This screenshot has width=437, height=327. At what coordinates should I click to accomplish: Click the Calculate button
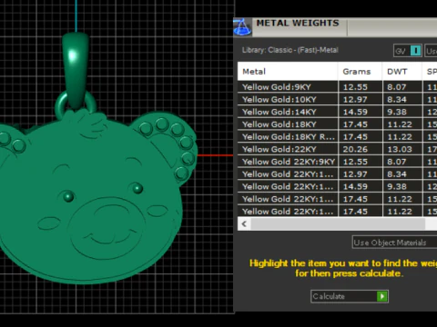[350, 296]
